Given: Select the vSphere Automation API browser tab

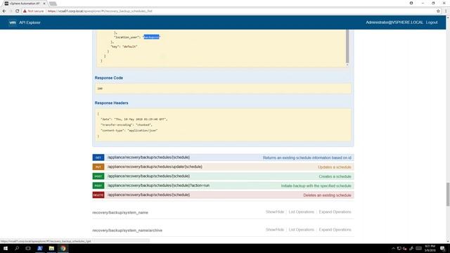Looking at the screenshot, I should click(25, 4).
